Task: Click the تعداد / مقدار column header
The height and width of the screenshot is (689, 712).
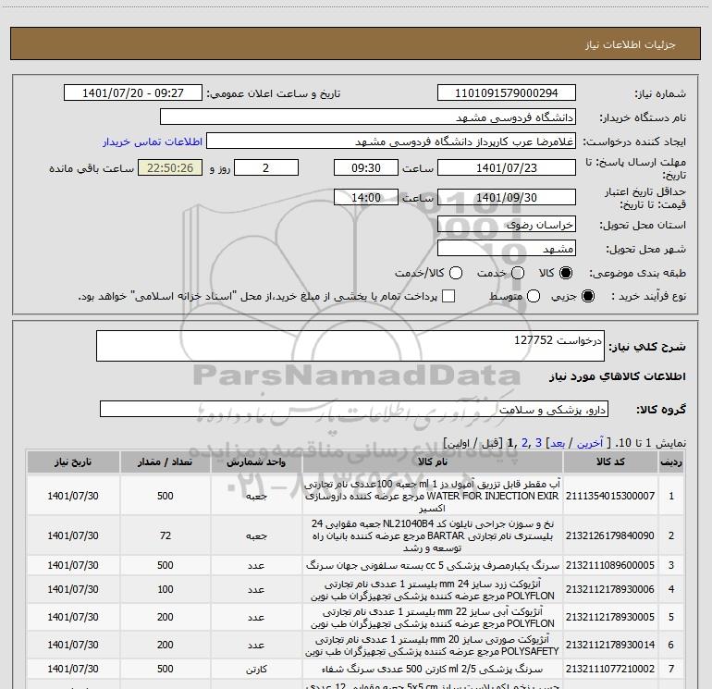Action: [166, 461]
